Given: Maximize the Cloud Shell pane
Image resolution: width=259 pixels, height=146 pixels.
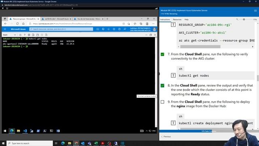Looking at the screenshot, I should click(x=151, y=35).
